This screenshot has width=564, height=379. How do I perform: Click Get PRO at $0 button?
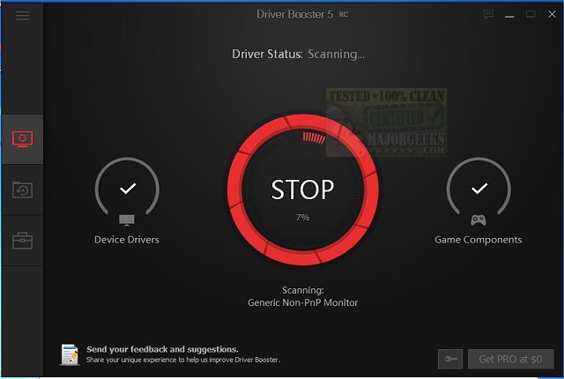(x=511, y=359)
